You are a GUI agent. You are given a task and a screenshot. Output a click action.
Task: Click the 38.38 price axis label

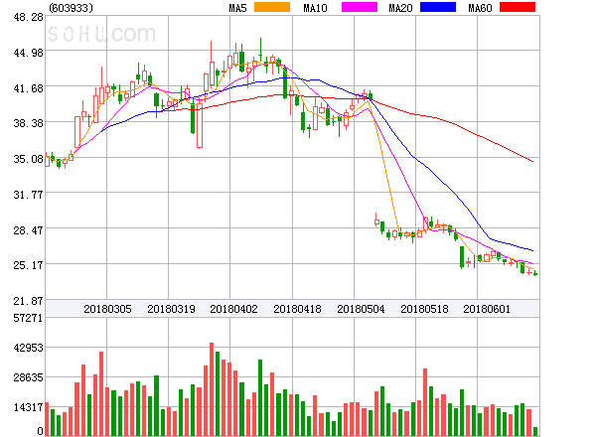(28, 123)
